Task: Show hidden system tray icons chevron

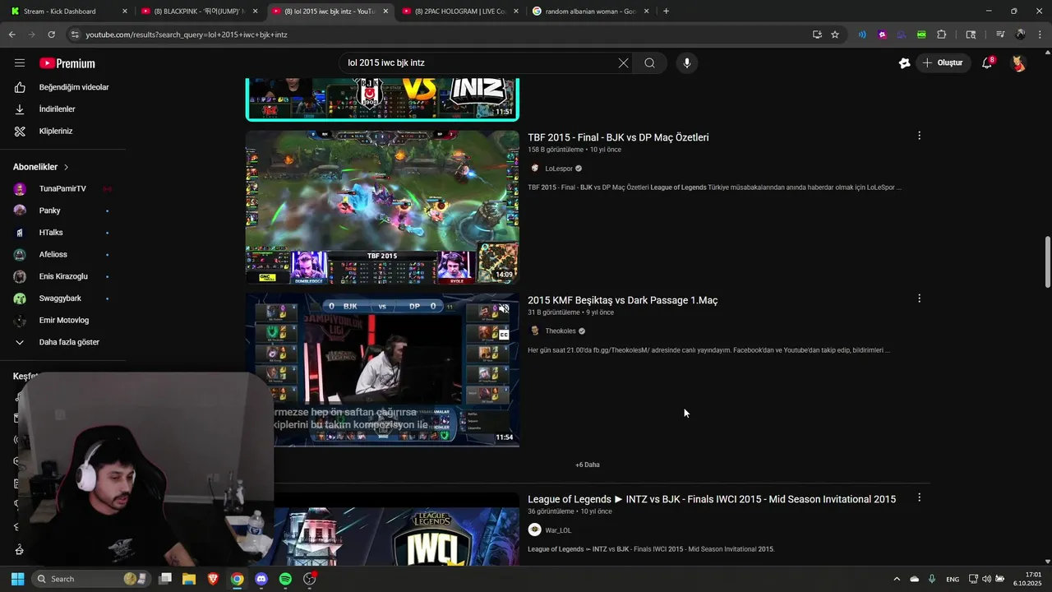Action: 897,579
